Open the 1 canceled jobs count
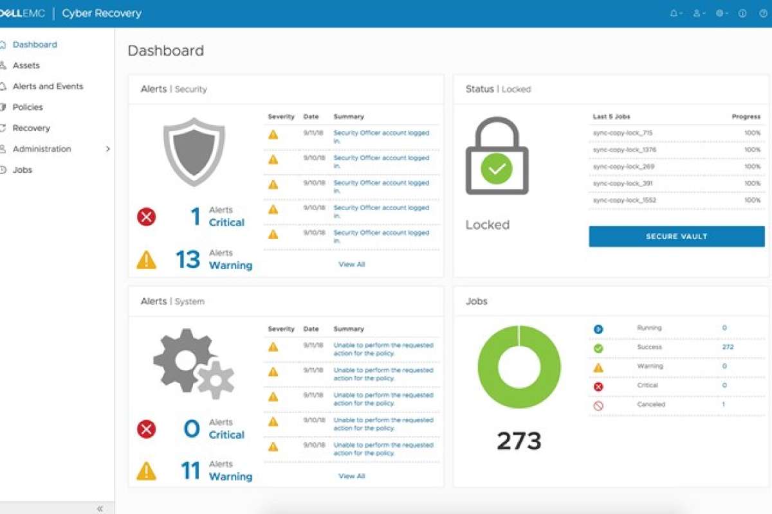The height and width of the screenshot is (514, 772). (723, 405)
